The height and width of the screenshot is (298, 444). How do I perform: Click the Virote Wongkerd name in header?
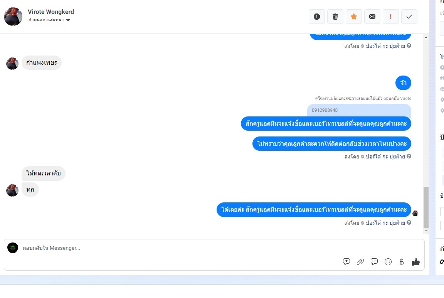(x=51, y=12)
